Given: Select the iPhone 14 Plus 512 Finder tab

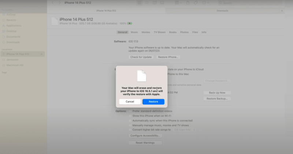Looking at the screenshot, I should tap(106, 11).
